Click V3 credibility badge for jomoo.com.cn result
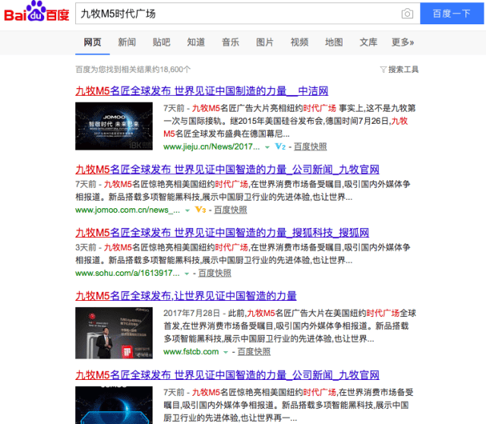 pos(200,210)
